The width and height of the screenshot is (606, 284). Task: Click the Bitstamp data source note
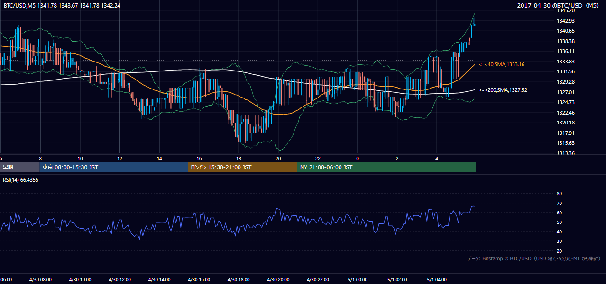(x=534, y=258)
